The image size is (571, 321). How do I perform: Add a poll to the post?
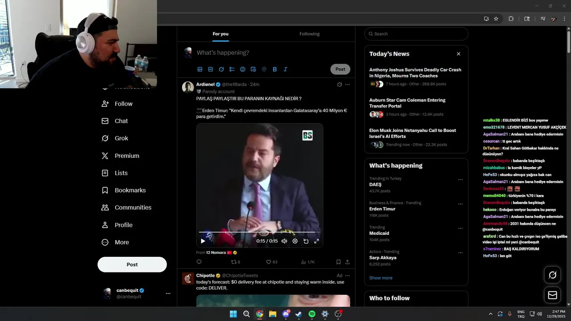point(232,69)
